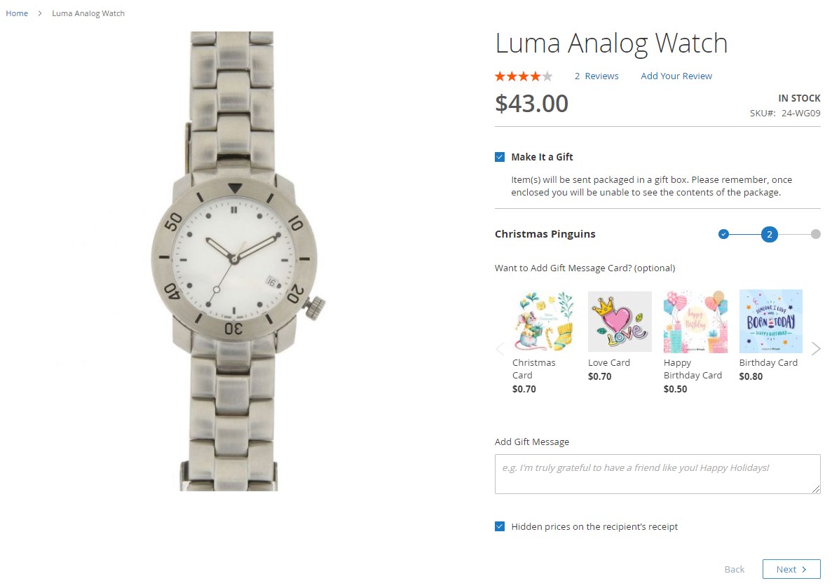Uncheck the Make It a Gift checkbox
The image size is (832, 588).
(500, 157)
